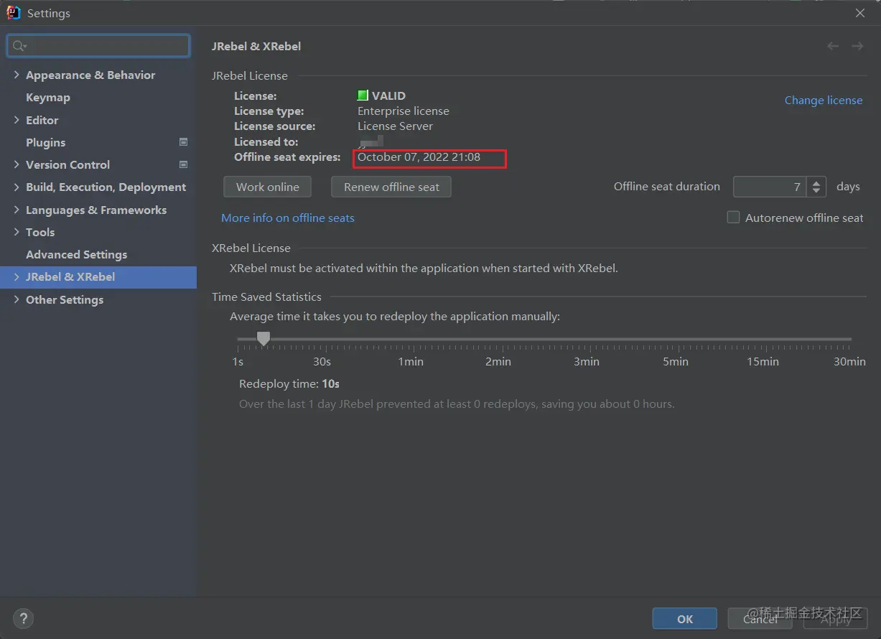Increase the offline seat duration stepper
Screen dimensions: 881x639
tap(816, 182)
